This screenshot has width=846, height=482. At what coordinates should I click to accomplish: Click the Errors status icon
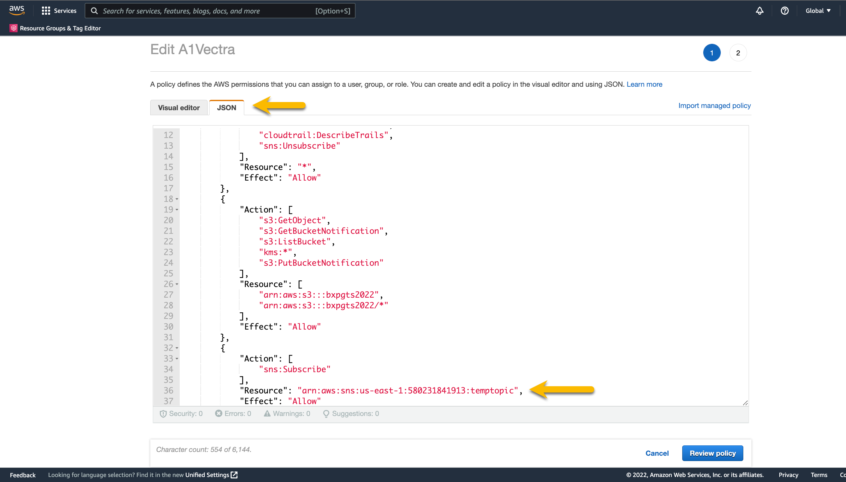pos(219,413)
